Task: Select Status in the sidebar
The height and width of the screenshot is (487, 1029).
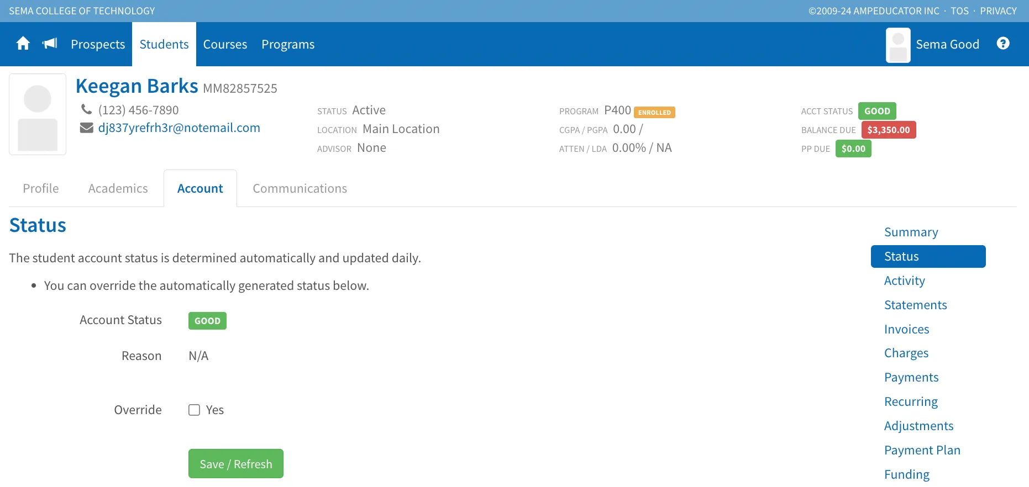Action: pos(928,256)
